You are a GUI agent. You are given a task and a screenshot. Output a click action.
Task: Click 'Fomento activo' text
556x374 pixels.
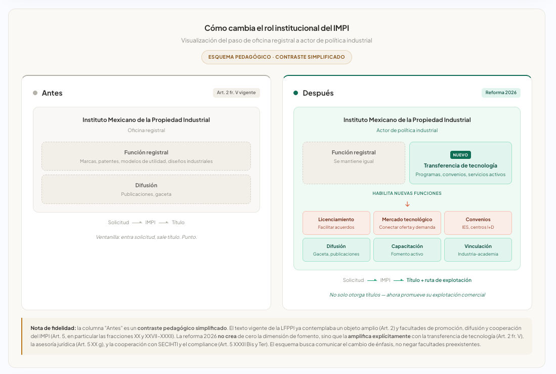(x=407, y=254)
